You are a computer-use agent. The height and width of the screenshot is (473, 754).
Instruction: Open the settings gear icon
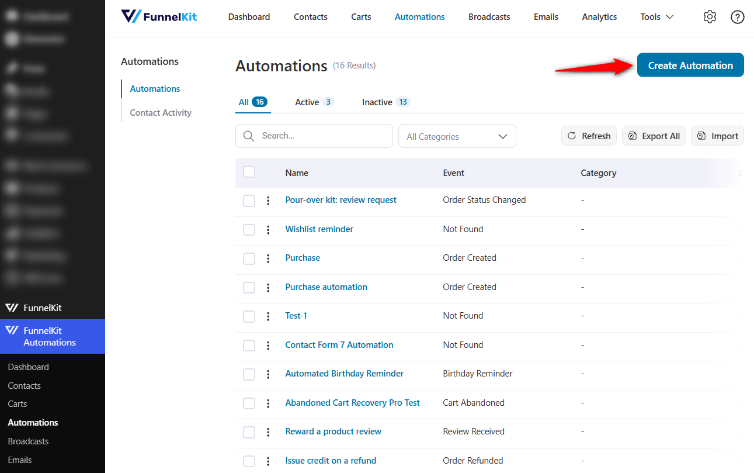click(710, 17)
